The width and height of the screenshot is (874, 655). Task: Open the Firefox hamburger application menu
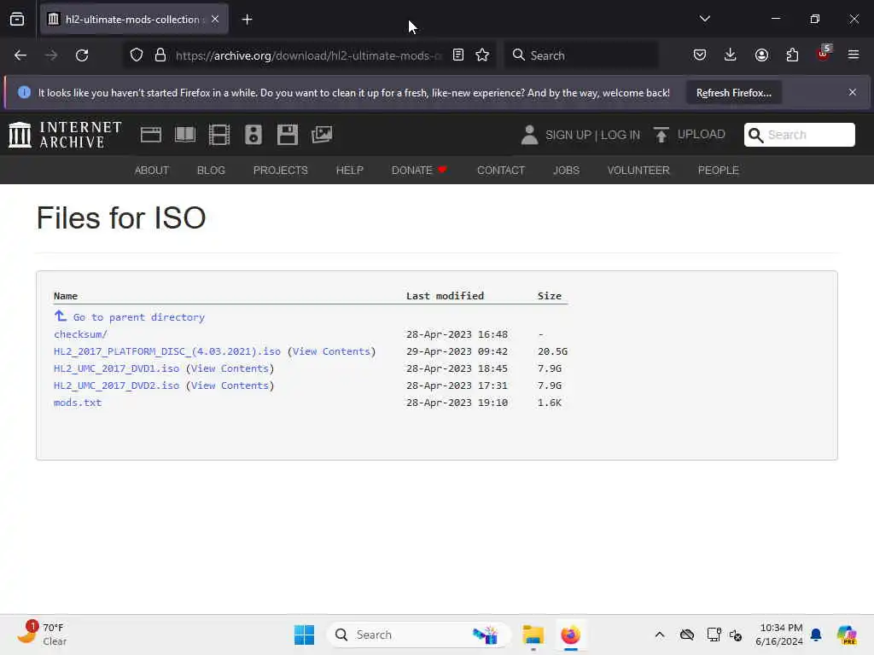[x=854, y=55]
